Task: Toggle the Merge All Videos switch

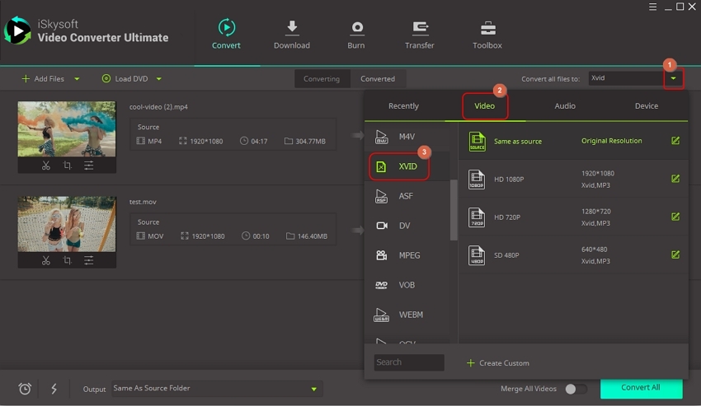Action: click(x=576, y=389)
